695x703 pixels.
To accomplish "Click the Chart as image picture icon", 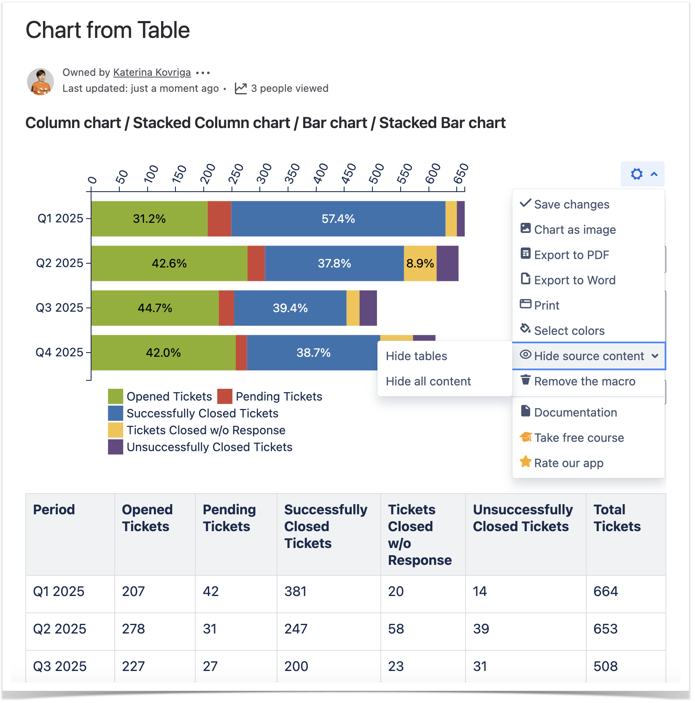I will point(525,229).
